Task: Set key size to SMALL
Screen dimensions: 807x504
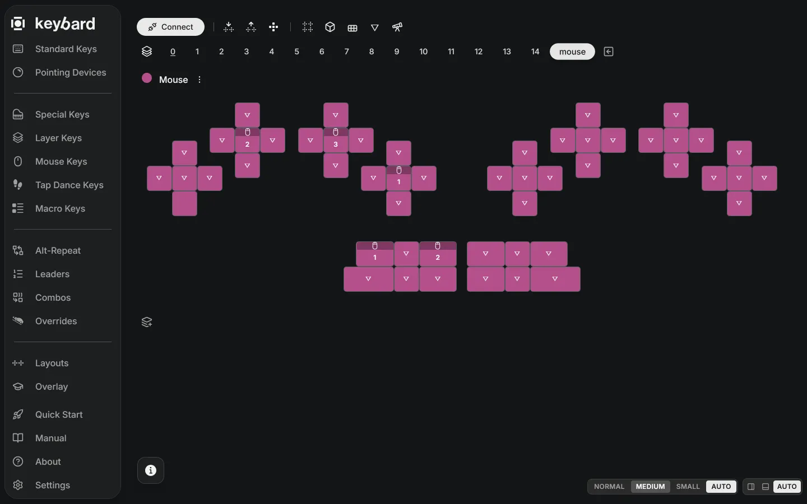Action: tap(688, 487)
